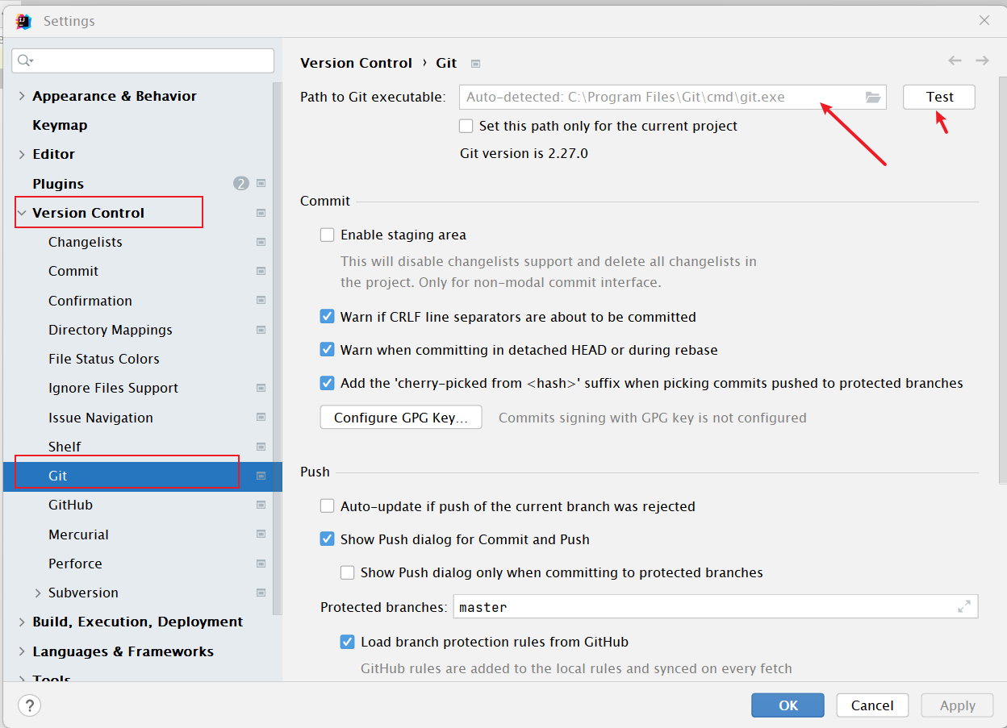The image size is (1007, 728).
Task: Open help with the question mark button
Action: point(29,705)
